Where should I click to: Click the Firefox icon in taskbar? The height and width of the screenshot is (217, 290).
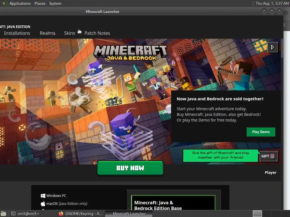point(61,214)
